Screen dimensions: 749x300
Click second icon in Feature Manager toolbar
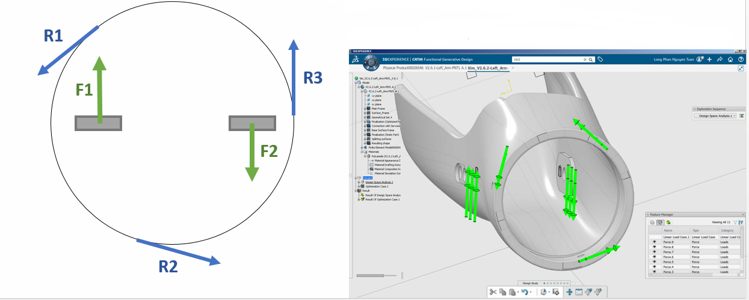pos(660,222)
